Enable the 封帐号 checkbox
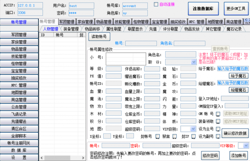The image size is (250, 161). coord(157,136)
